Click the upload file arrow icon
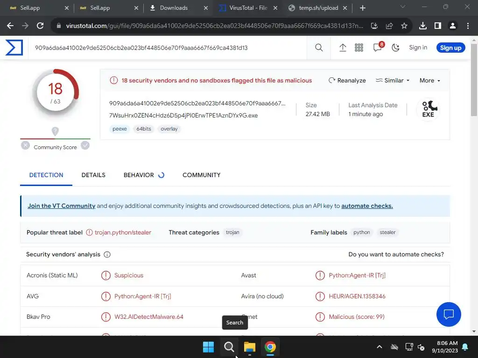This screenshot has width=478, height=358. coord(343,48)
